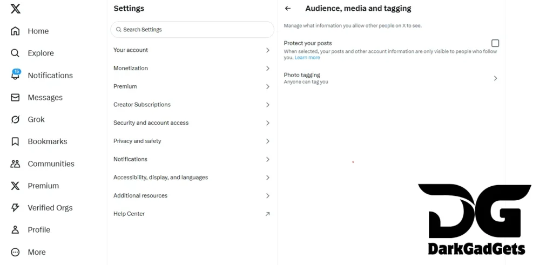
Task: Expand the settings Notifications chevron
Action: (x=268, y=159)
